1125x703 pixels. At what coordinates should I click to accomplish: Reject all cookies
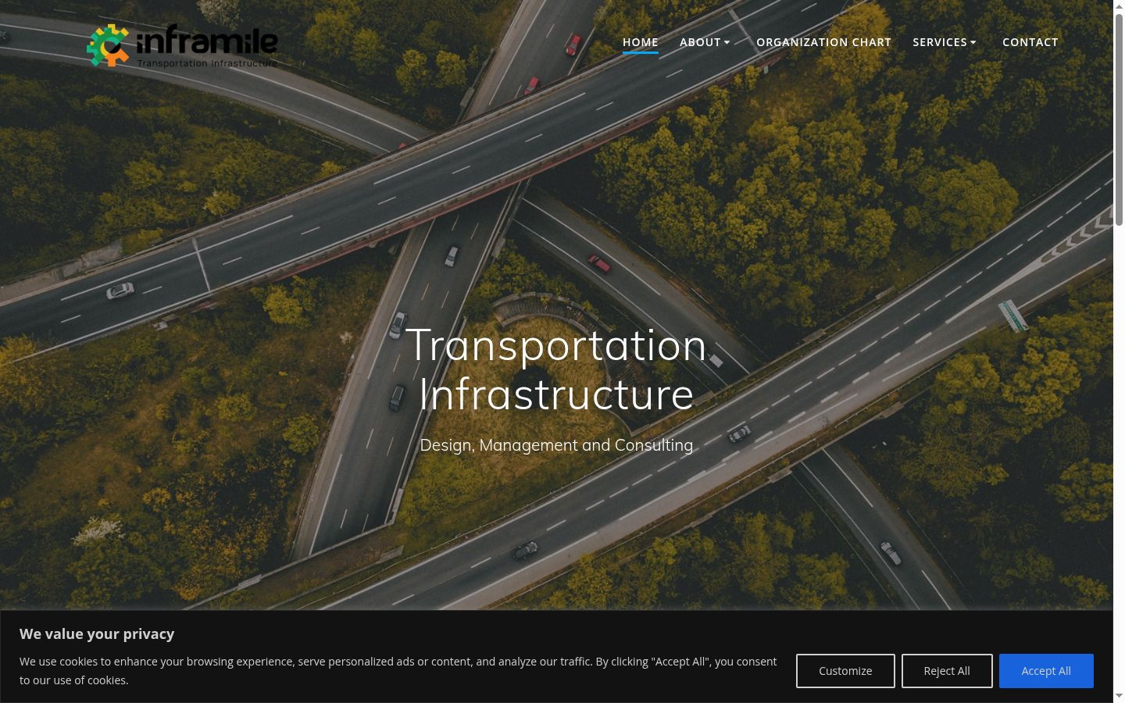point(947,671)
